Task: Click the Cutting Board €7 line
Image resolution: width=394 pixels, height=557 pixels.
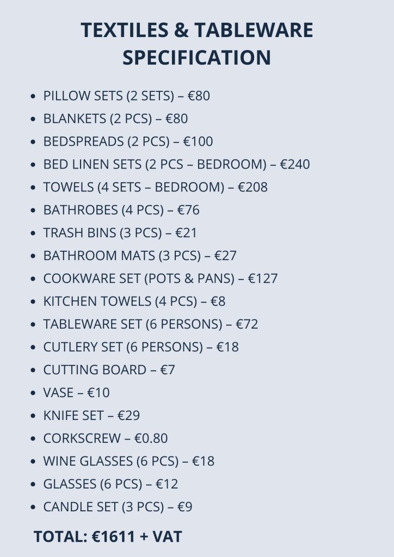Action: coord(109,370)
